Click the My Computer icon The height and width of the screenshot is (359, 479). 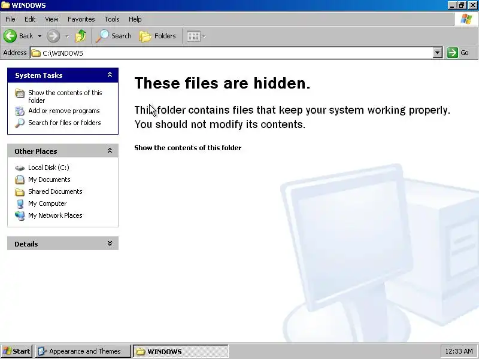[x=20, y=203]
